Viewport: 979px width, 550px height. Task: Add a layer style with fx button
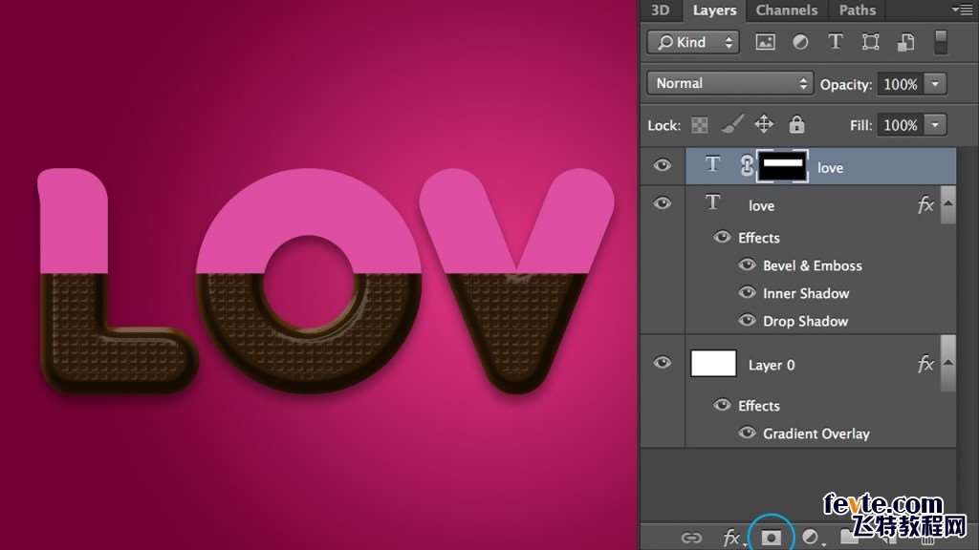[x=731, y=538]
